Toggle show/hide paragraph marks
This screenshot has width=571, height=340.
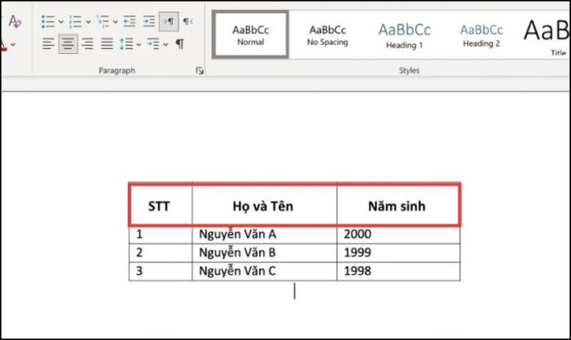(x=180, y=44)
